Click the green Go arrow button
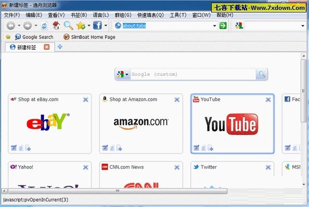309x207 pixels. (223, 25)
